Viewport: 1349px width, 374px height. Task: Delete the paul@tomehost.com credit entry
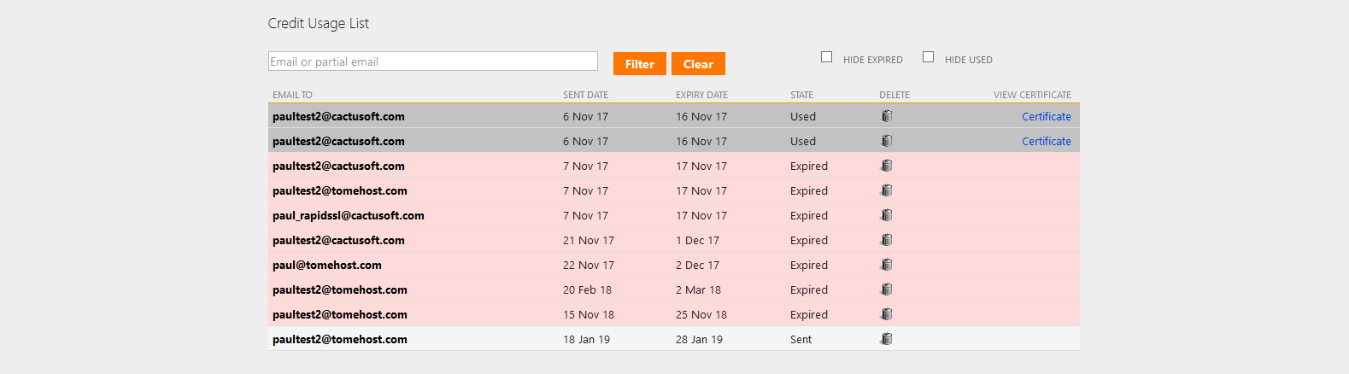pyautogui.click(x=887, y=265)
